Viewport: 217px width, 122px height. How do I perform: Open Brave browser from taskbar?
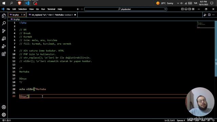pyautogui.click(x=20, y=3)
